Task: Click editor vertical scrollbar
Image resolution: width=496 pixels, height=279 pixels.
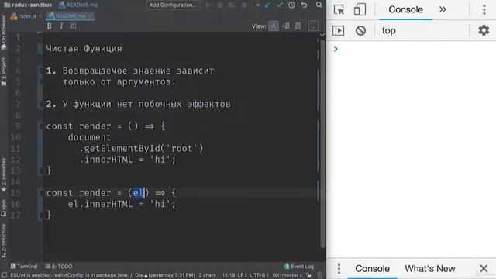Action: (322, 144)
